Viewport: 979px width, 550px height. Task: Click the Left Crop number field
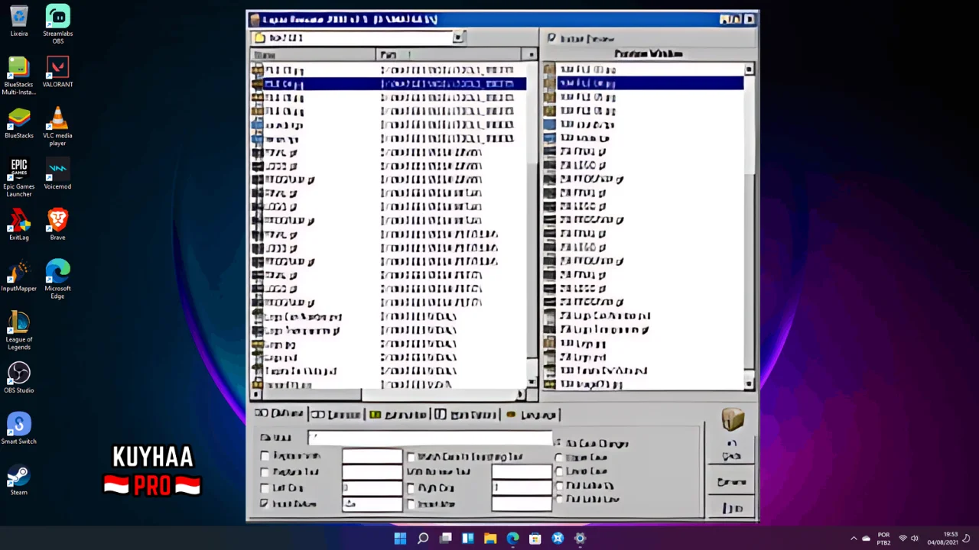tap(372, 488)
